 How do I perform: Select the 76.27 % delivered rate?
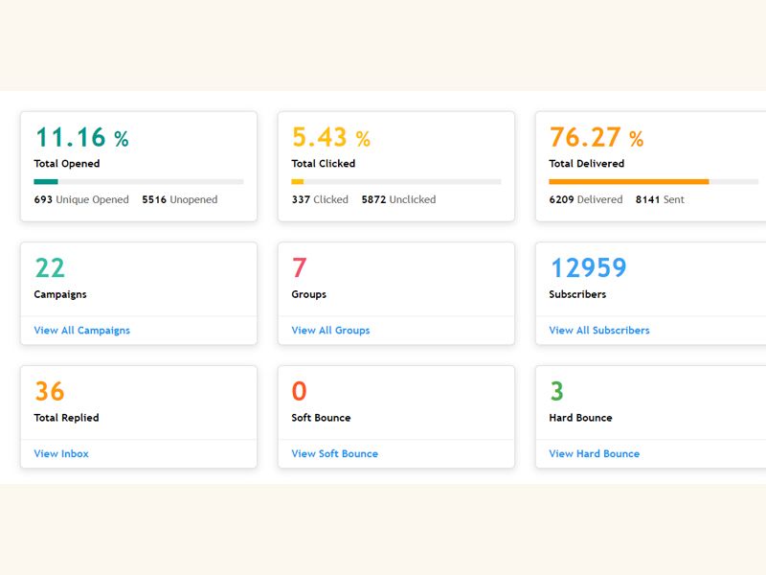[x=597, y=137]
